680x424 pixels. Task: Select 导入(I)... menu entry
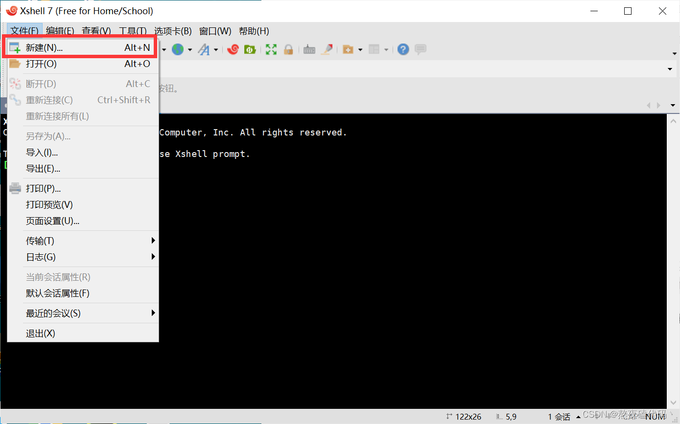coord(83,153)
